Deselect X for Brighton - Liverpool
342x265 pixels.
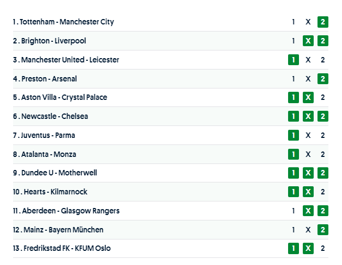pyautogui.click(x=308, y=41)
